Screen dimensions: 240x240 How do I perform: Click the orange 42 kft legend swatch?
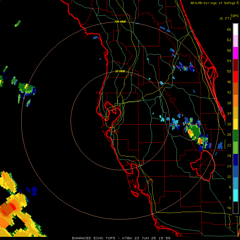point(235,101)
